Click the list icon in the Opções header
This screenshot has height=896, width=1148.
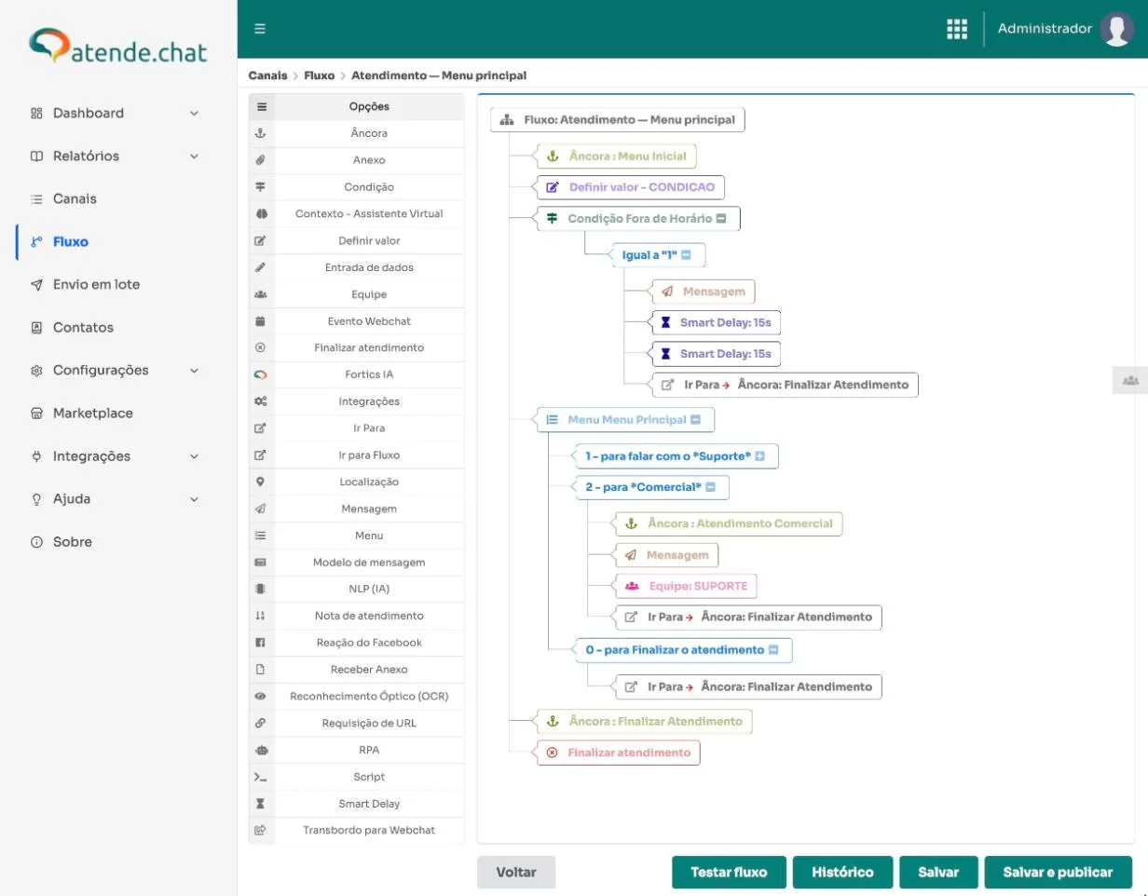click(x=261, y=107)
